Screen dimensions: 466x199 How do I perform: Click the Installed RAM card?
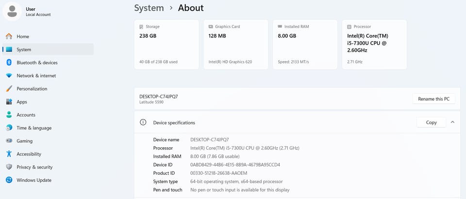tap(305, 44)
